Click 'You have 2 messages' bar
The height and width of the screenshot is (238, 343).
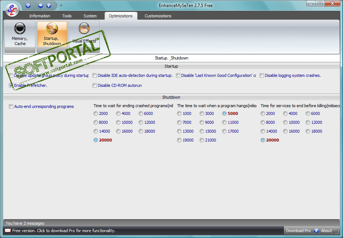coord(171,223)
